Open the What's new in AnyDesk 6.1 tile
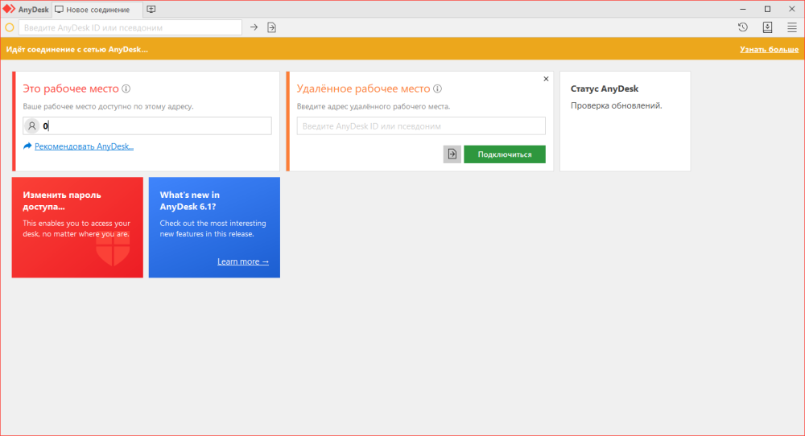This screenshot has width=805, height=436. coord(215,227)
